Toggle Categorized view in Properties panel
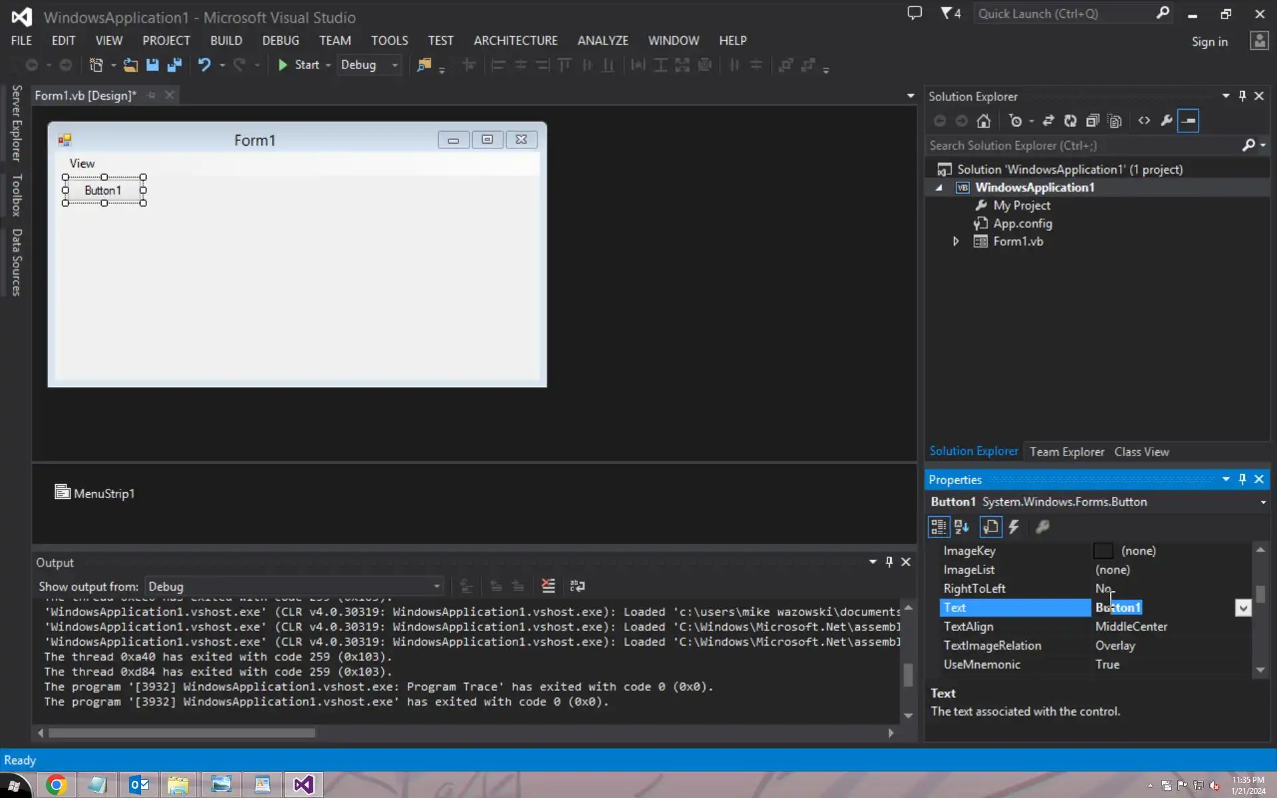Screen dimensions: 1277x798 [x=938, y=527]
